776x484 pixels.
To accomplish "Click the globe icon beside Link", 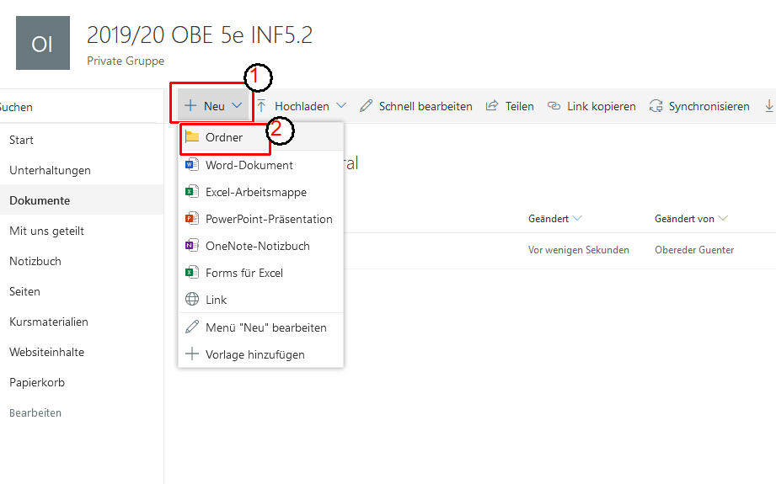I will click(192, 299).
